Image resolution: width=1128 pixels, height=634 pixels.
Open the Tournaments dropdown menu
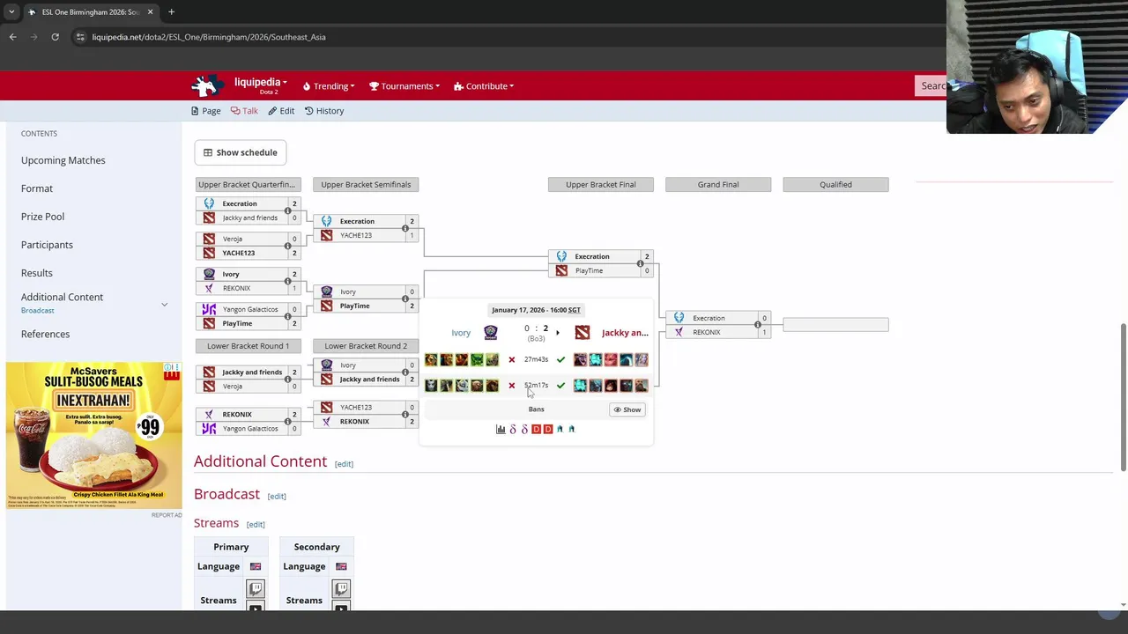tap(404, 86)
